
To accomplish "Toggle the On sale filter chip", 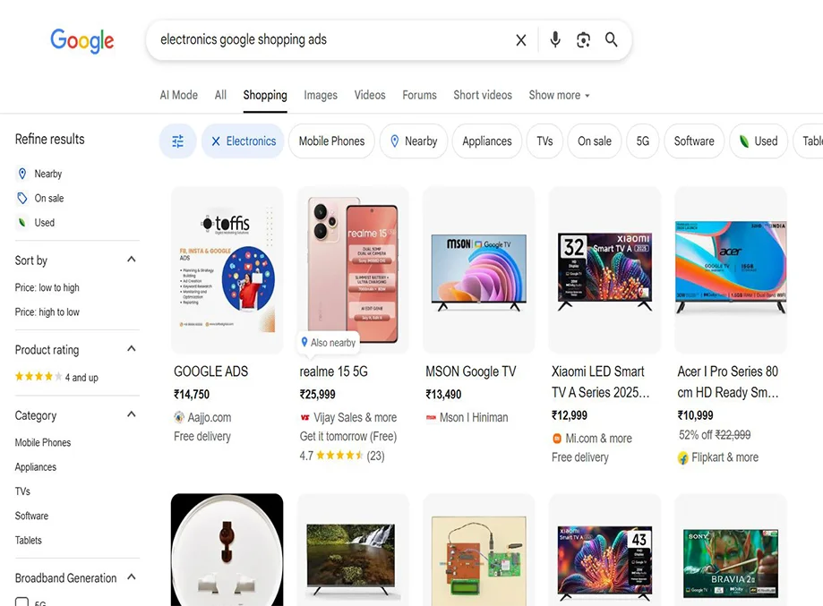I will [x=594, y=141].
